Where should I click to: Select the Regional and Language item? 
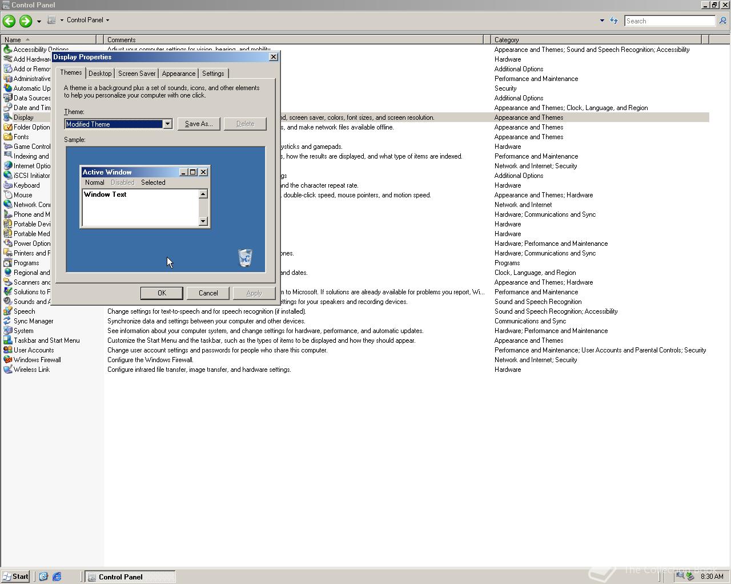pos(31,273)
